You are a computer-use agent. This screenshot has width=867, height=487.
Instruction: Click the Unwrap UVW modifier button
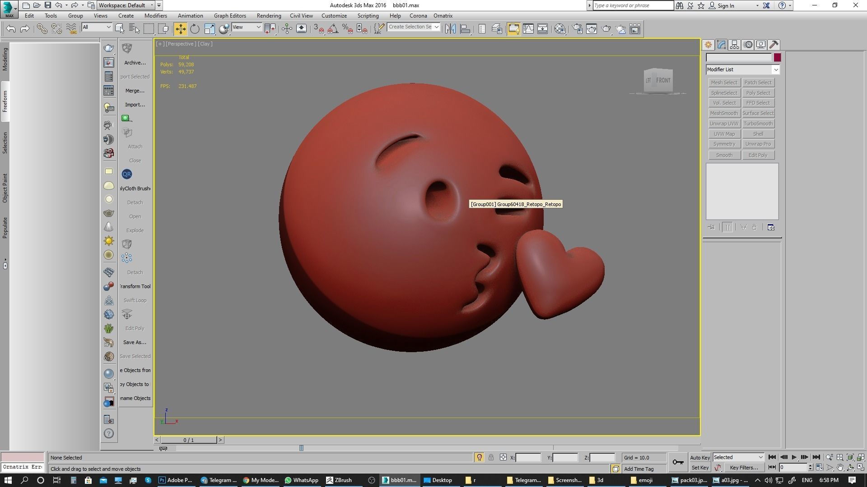coord(724,124)
